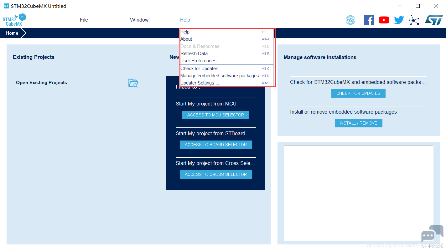This screenshot has height=251, width=446.
Task: Open the 10-year anniversary badge icon
Action: click(350, 20)
